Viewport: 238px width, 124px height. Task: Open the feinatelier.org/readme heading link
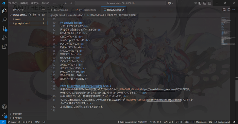coord(85,86)
